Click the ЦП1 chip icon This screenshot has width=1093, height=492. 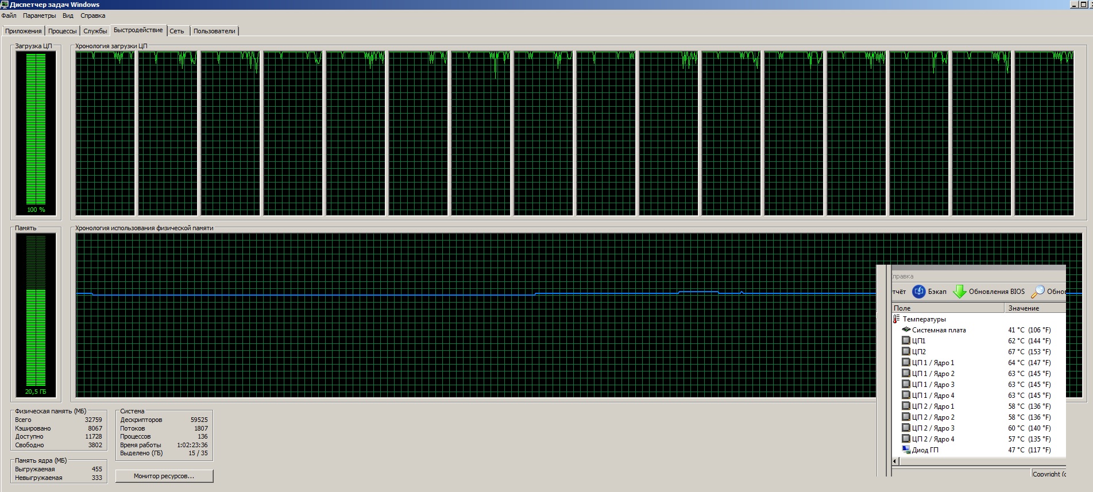click(x=906, y=341)
